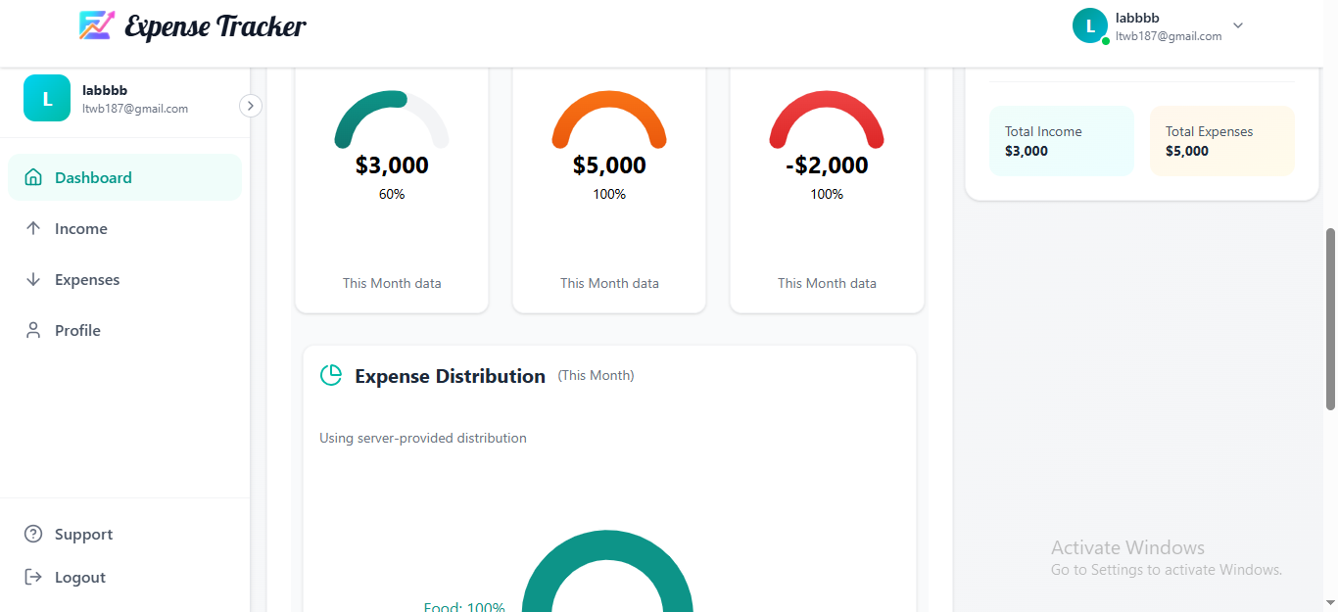Expand the (This Month) distribution details
The height and width of the screenshot is (612, 1338).
click(x=596, y=375)
